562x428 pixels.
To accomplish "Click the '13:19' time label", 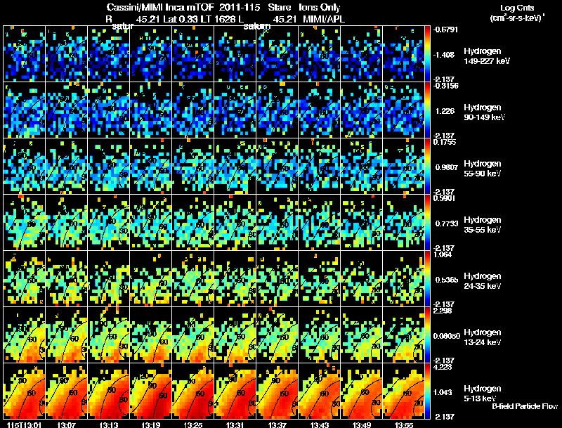I will 151,424.
